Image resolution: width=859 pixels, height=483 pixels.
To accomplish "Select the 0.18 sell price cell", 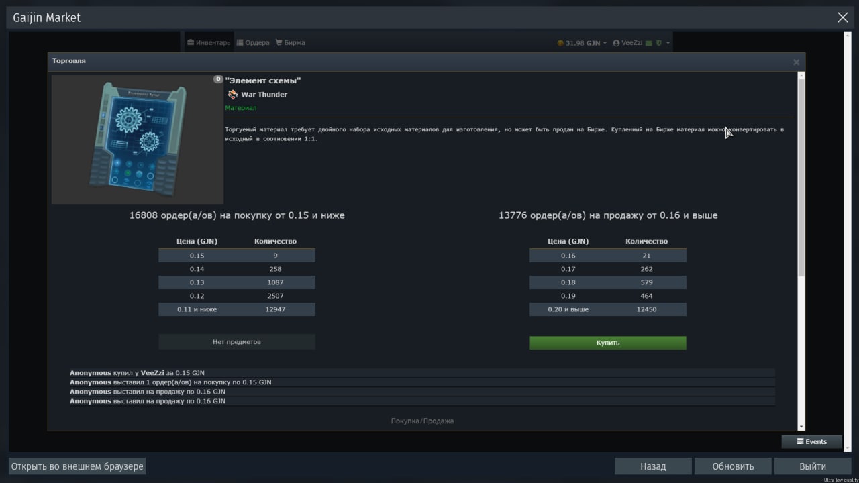I will click(568, 282).
